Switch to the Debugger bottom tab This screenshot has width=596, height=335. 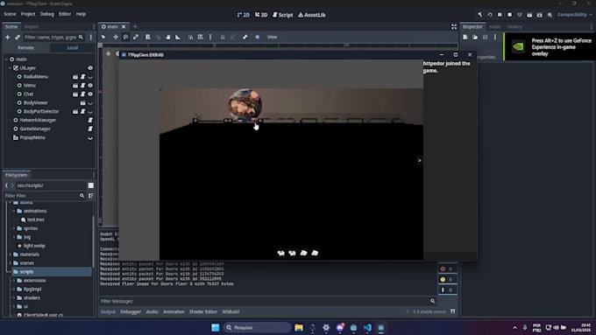point(131,311)
